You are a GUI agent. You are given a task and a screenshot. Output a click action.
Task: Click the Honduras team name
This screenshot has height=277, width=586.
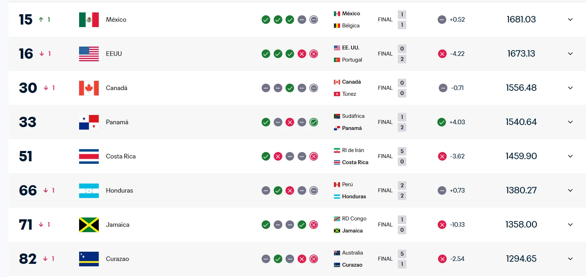tap(119, 190)
